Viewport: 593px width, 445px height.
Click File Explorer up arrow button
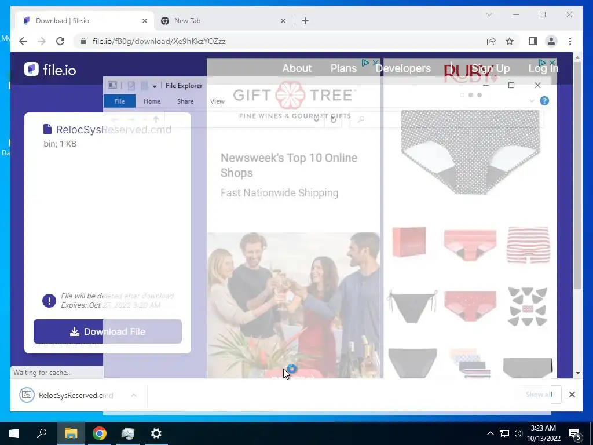pyautogui.click(x=156, y=119)
